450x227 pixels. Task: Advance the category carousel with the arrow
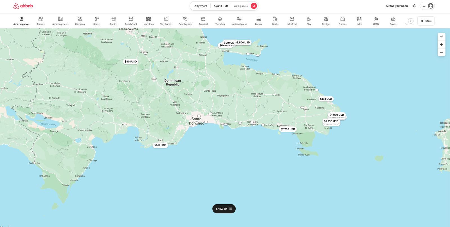[x=411, y=21]
